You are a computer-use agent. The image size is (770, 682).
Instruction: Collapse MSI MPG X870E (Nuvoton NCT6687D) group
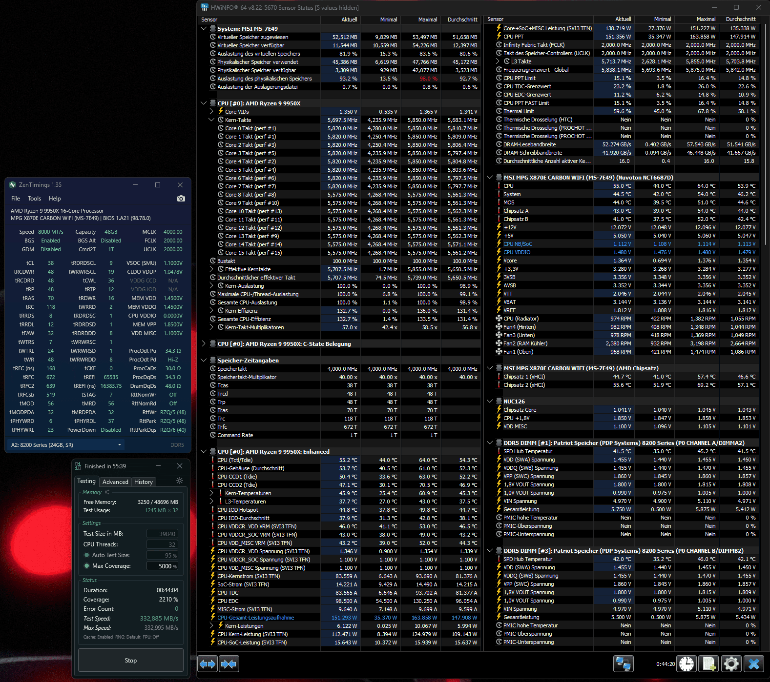(x=490, y=178)
